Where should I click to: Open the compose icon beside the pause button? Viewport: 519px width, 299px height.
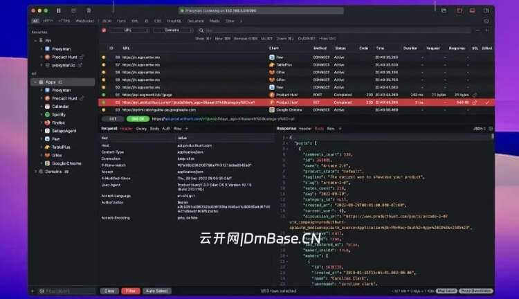tap(73, 10)
